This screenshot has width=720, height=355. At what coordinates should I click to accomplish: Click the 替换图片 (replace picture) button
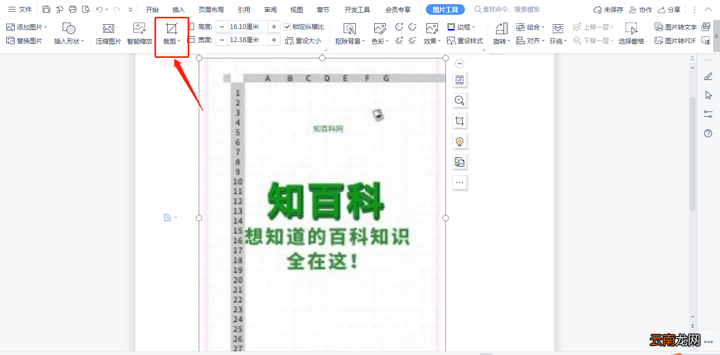24,40
